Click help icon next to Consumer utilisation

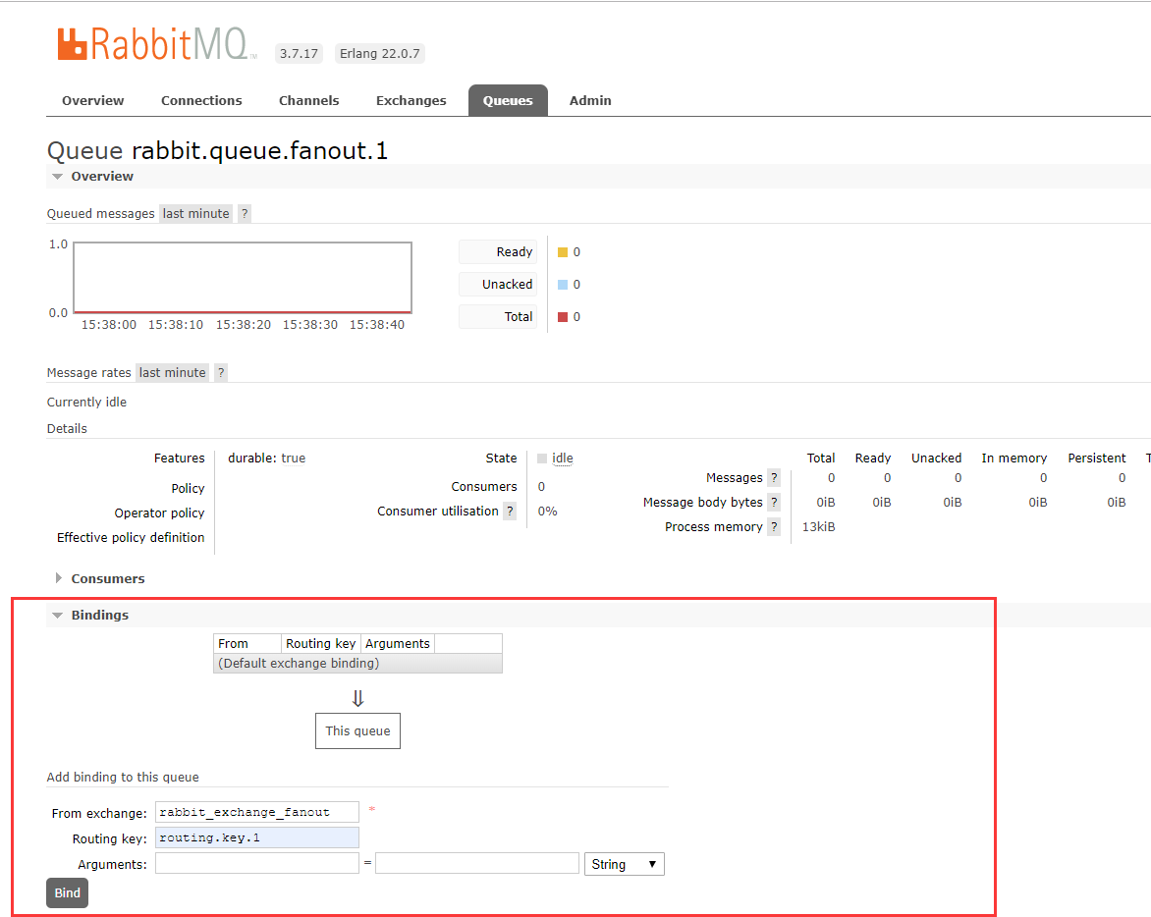coord(510,512)
